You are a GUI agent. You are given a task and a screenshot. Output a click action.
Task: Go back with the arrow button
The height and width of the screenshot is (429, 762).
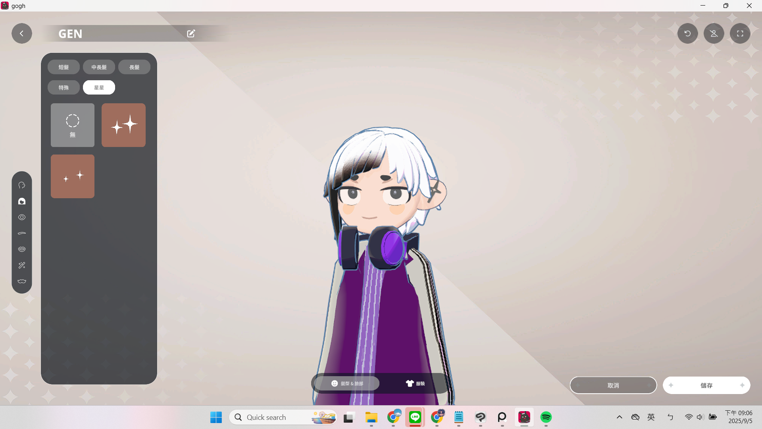pos(22,33)
